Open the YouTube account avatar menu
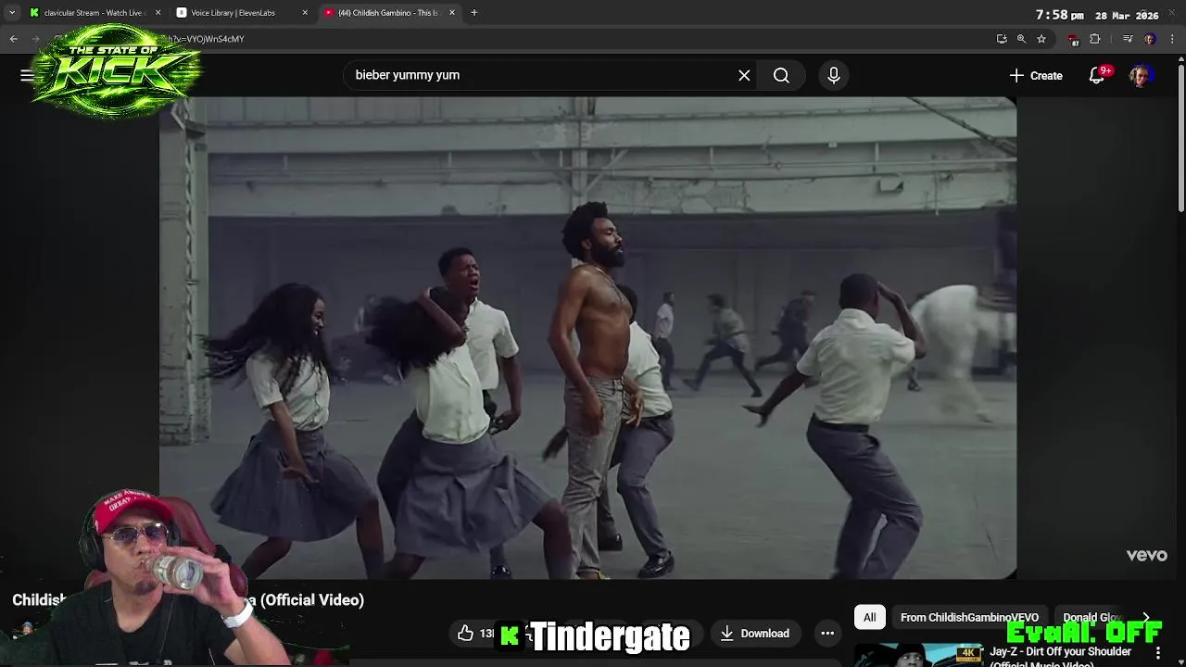The width and height of the screenshot is (1186, 667). [x=1141, y=75]
